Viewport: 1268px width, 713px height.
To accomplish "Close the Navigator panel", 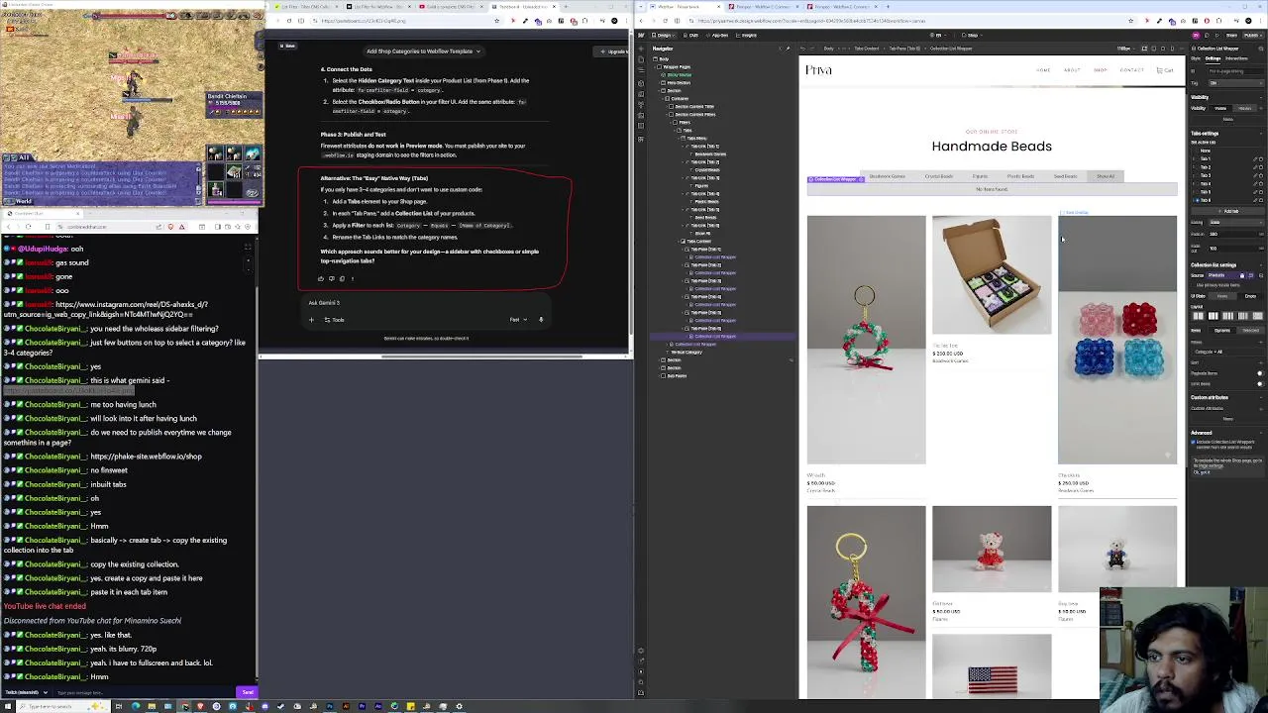I will [x=781, y=49].
